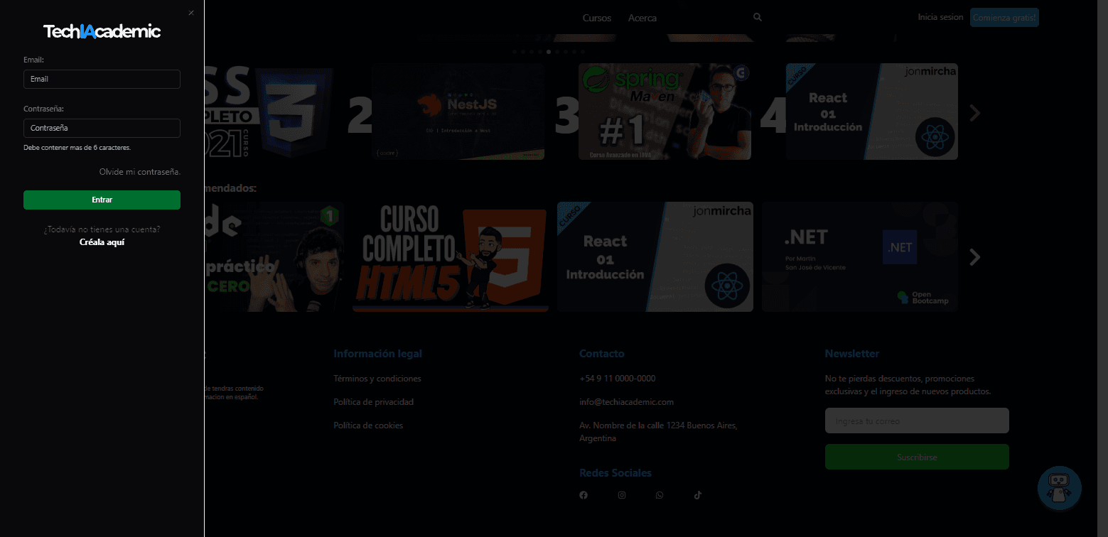Click the TechIAcademic logo in the sidebar
Image resolution: width=1108 pixels, height=537 pixels.
coord(102,31)
